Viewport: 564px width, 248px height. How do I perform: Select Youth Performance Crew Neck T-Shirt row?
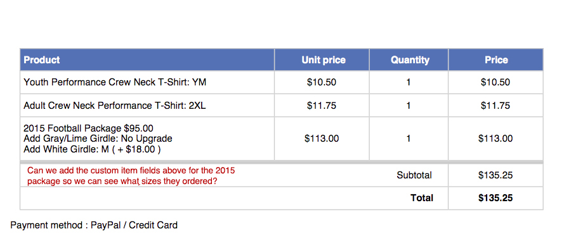click(x=281, y=82)
